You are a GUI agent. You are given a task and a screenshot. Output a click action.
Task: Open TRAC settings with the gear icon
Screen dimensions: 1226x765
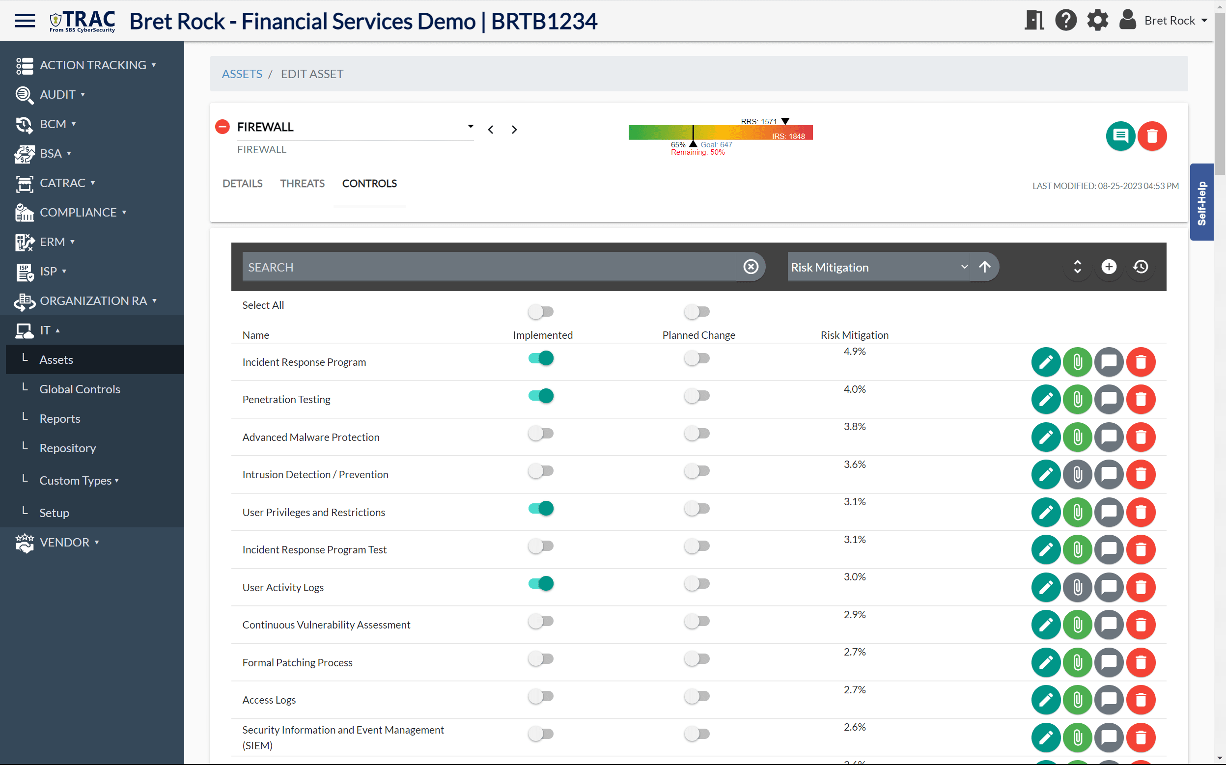1097,20
